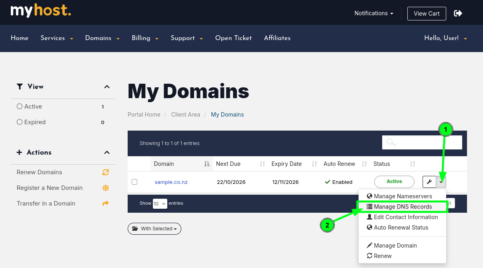Click the Transfer in a Domain arrow icon

click(106, 204)
